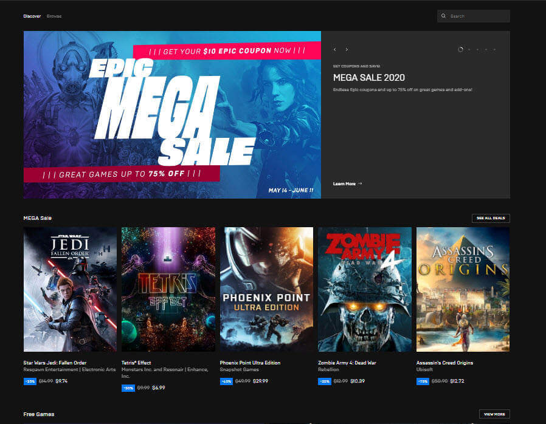Viewport: 546px width, 424px height.
Task: Click the 'Zombie Army 4: Dead War' title
Action: (347, 363)
